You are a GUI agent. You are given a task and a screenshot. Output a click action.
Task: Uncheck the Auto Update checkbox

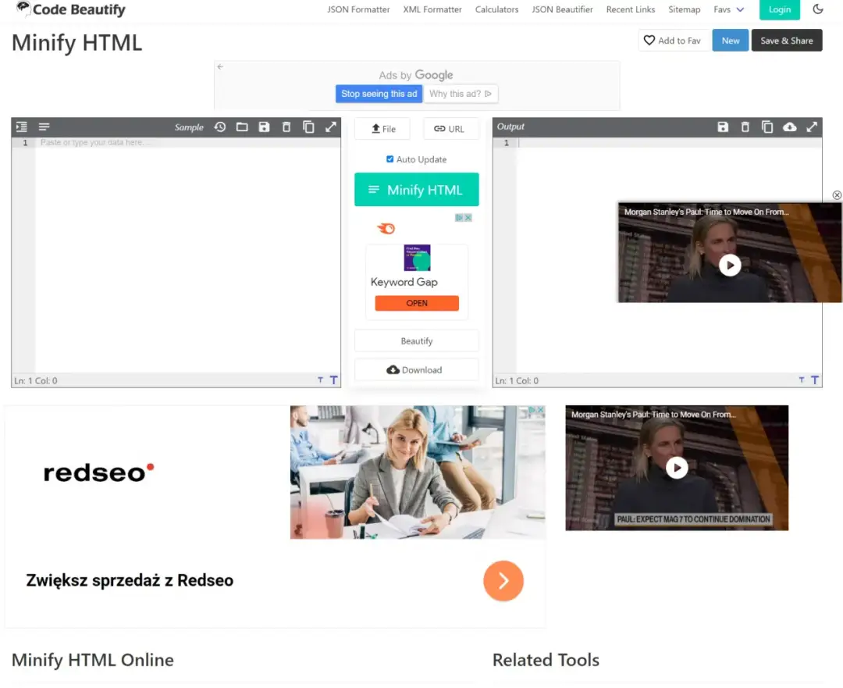pyautogui.click(x=390, y=159)
